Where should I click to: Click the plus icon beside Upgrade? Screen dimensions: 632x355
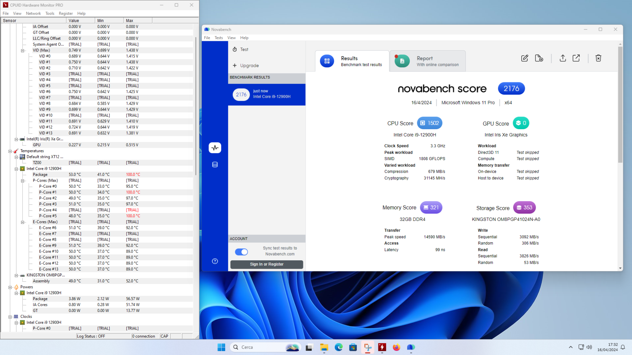235,66
